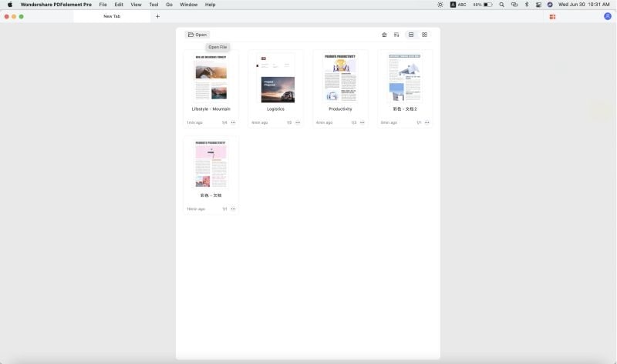Screen dimensions: 617x364
Task: Click the Spotlight search icon
Action: pyautogui.click(x=502, y=5)
